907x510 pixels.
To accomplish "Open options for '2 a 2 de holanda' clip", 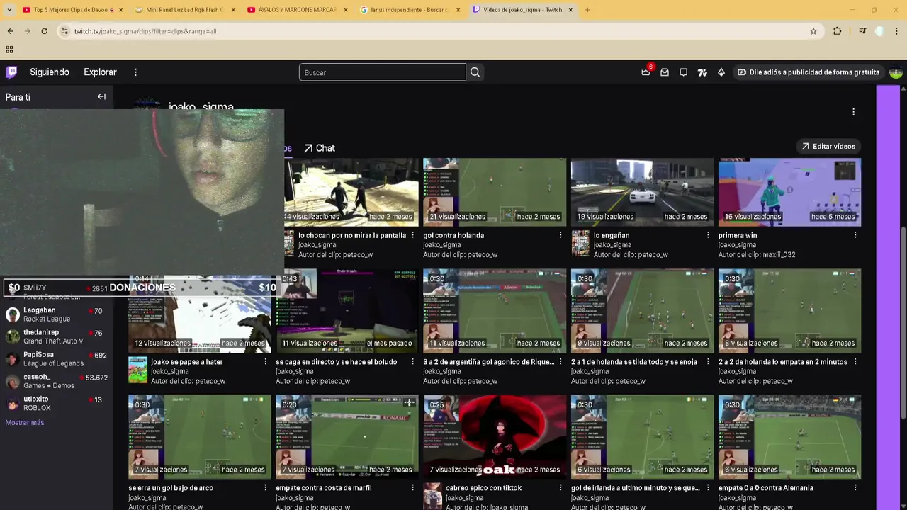I will 855,362.
